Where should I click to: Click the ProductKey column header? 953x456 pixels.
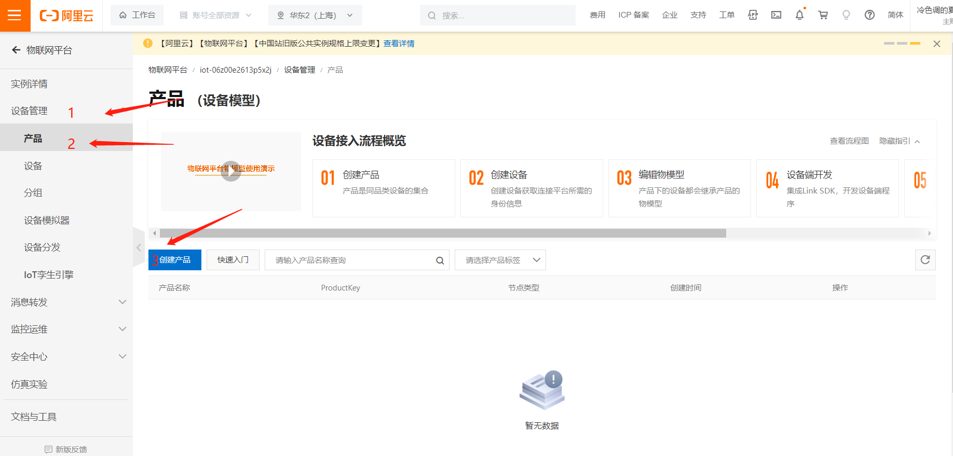(341, 287)
